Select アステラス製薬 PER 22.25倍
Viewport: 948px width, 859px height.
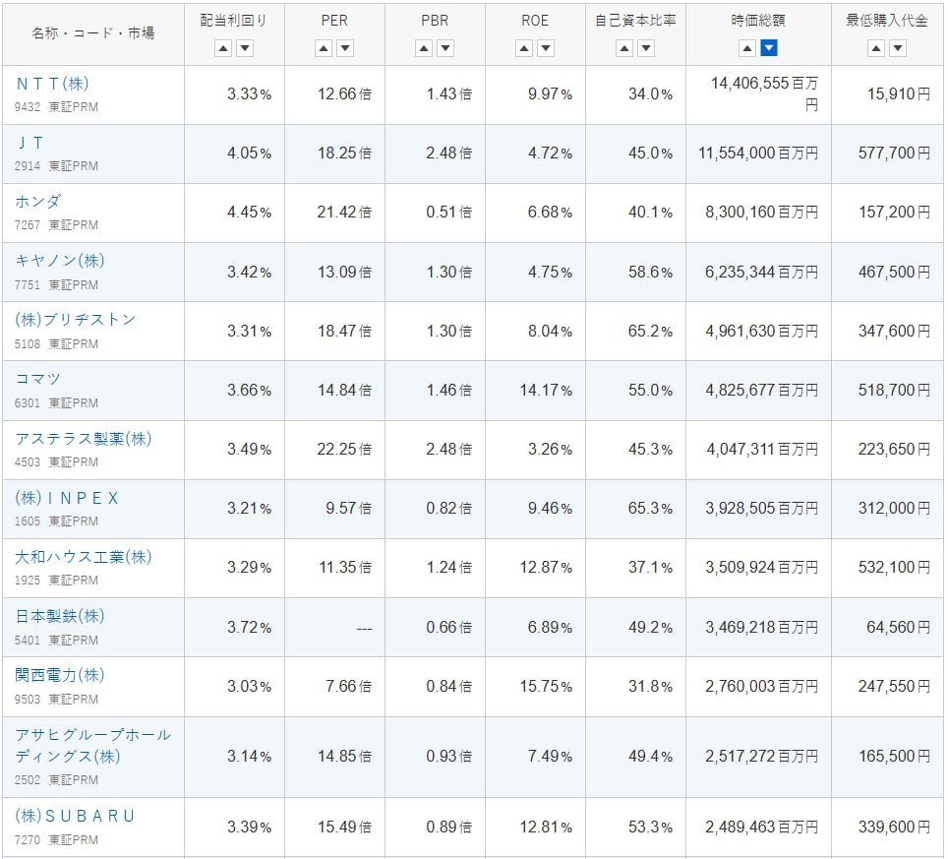click(x=344, y=450)
